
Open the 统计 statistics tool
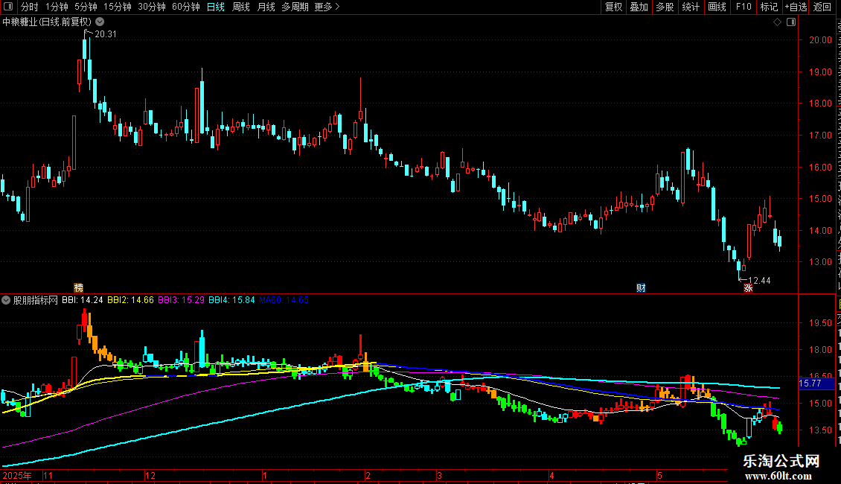691,7
